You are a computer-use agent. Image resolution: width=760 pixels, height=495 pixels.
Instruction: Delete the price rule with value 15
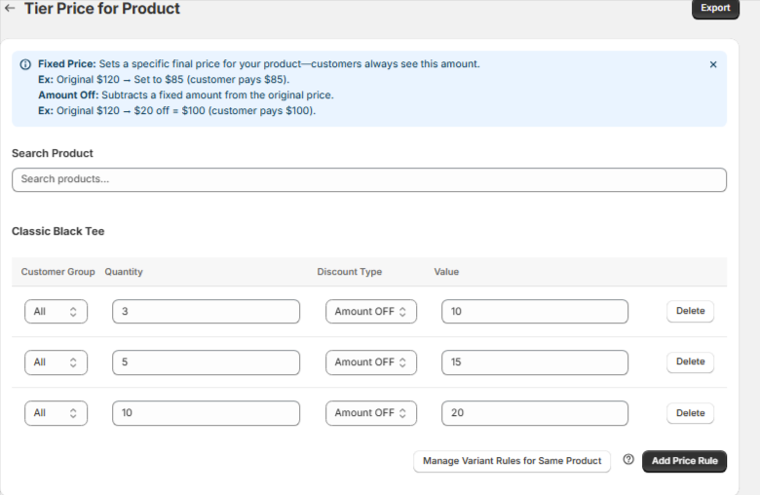tap(690, 362)
